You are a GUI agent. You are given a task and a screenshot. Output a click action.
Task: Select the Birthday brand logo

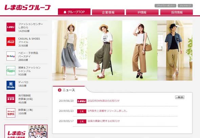[11, 56]
